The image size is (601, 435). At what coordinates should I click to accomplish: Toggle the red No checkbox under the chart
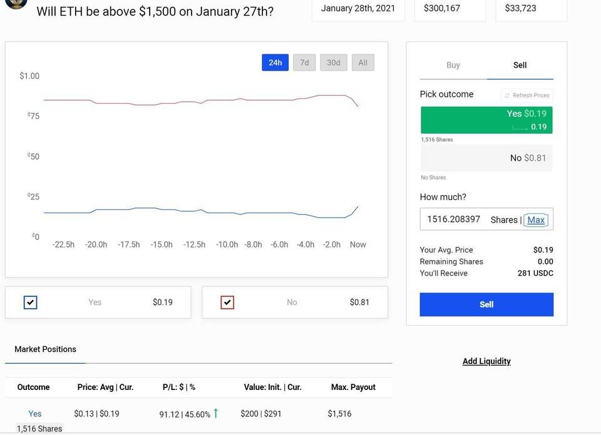click(227, 302)
